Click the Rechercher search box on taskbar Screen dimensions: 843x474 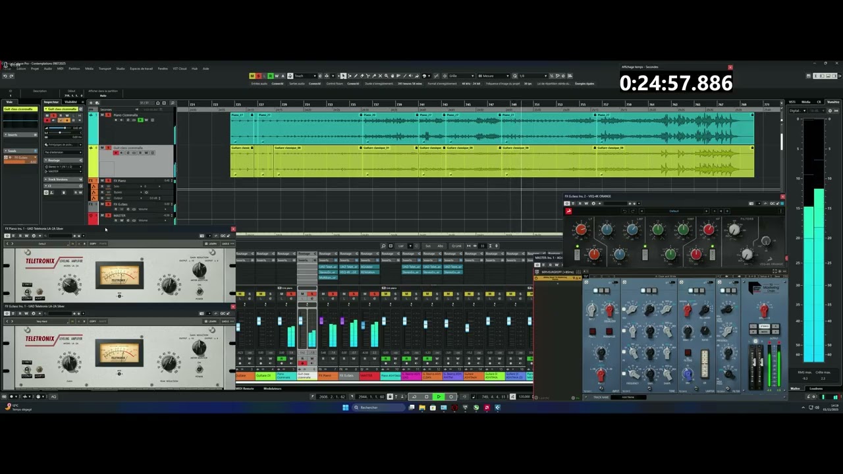click(379, 408)
